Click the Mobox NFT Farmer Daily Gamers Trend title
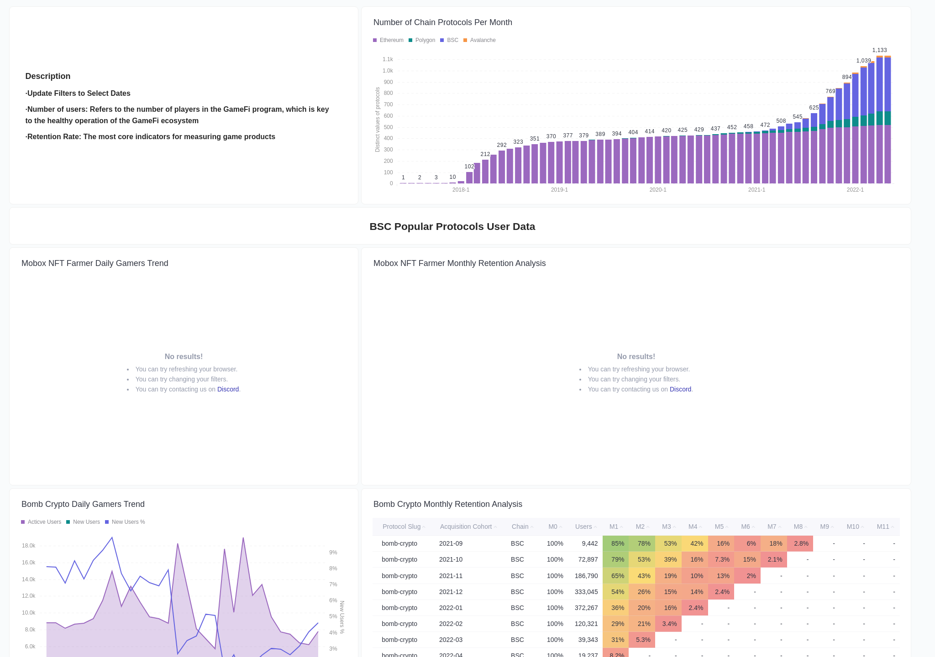 pos(95,263)
